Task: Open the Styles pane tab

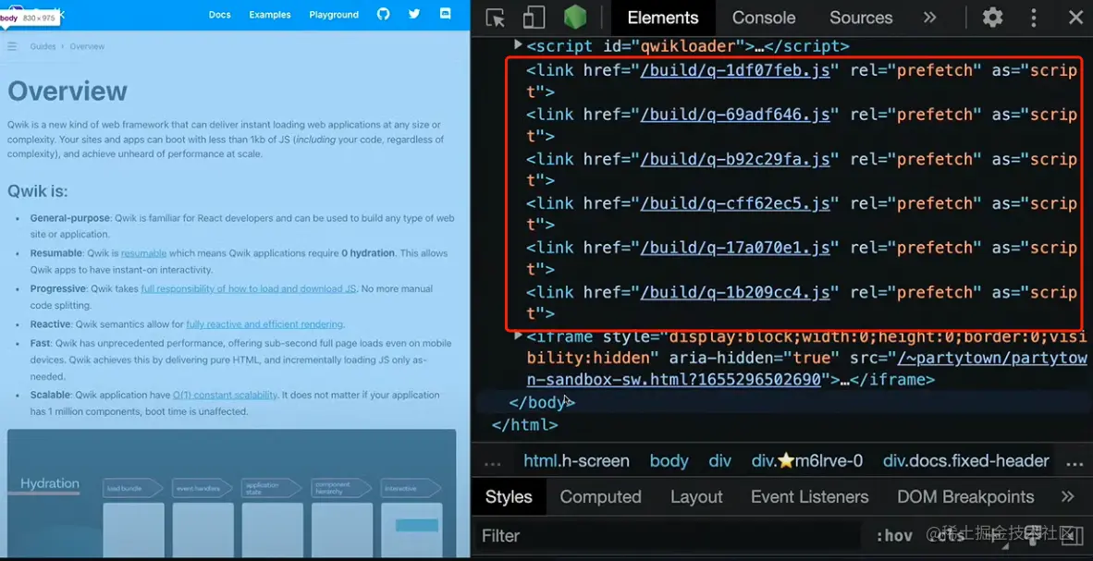Action: pos(509,497)
